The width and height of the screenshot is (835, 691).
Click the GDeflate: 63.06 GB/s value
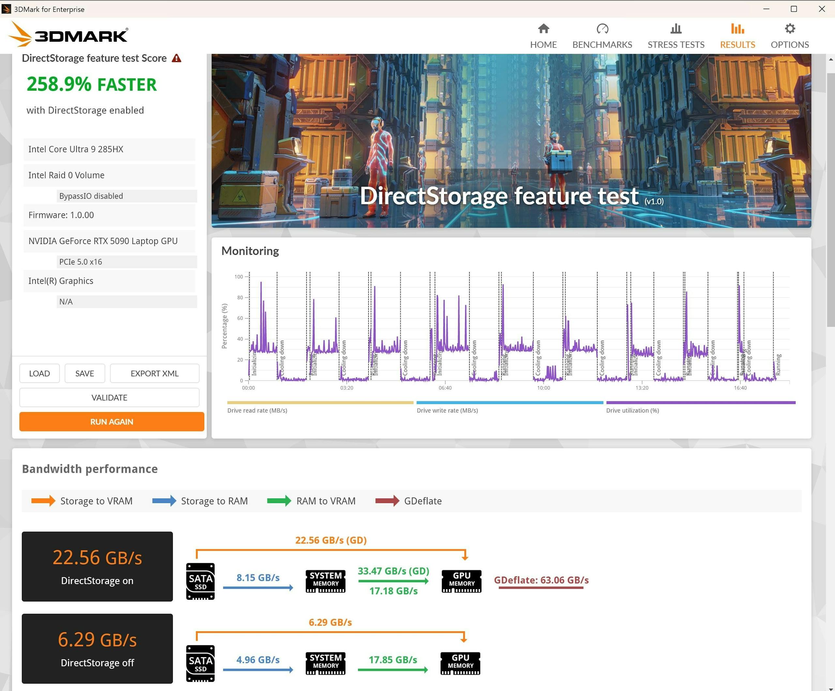click(x=541, y=580)
